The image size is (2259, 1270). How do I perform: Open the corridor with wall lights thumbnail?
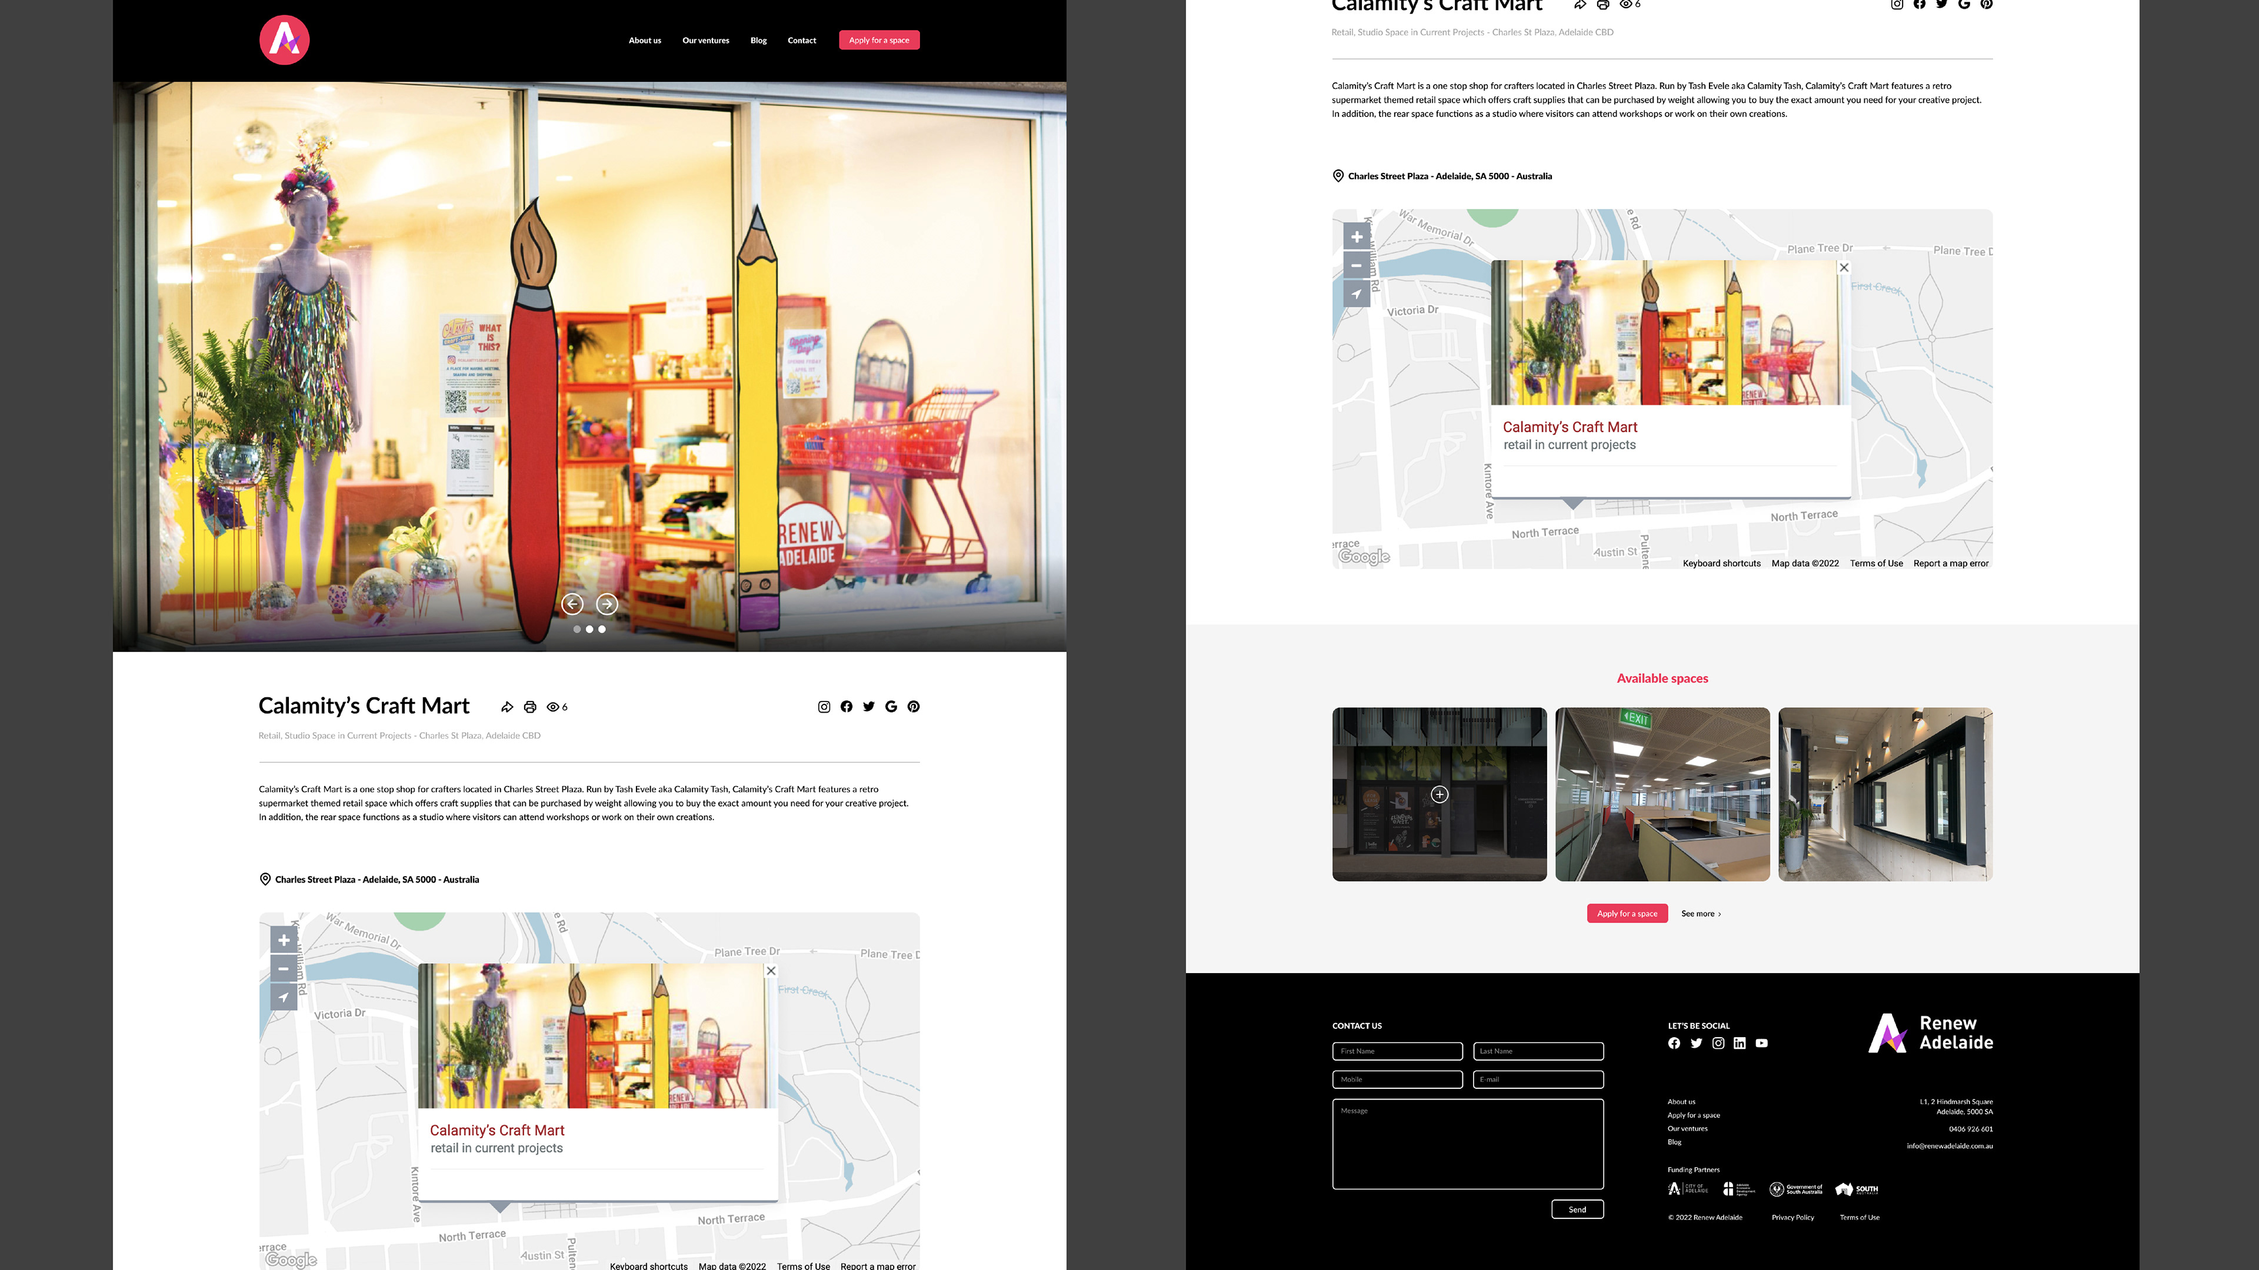coord(1885,794)
